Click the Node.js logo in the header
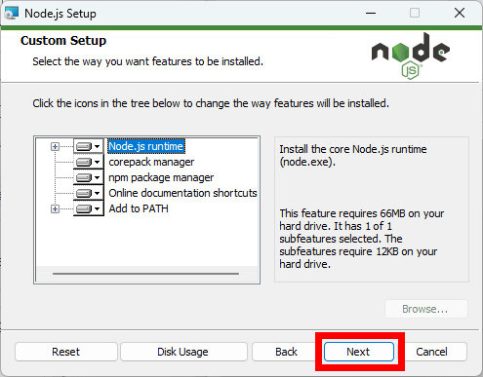The height and width of the screenshot is (377, 483). pyautogui.click(x=411, y=56)
